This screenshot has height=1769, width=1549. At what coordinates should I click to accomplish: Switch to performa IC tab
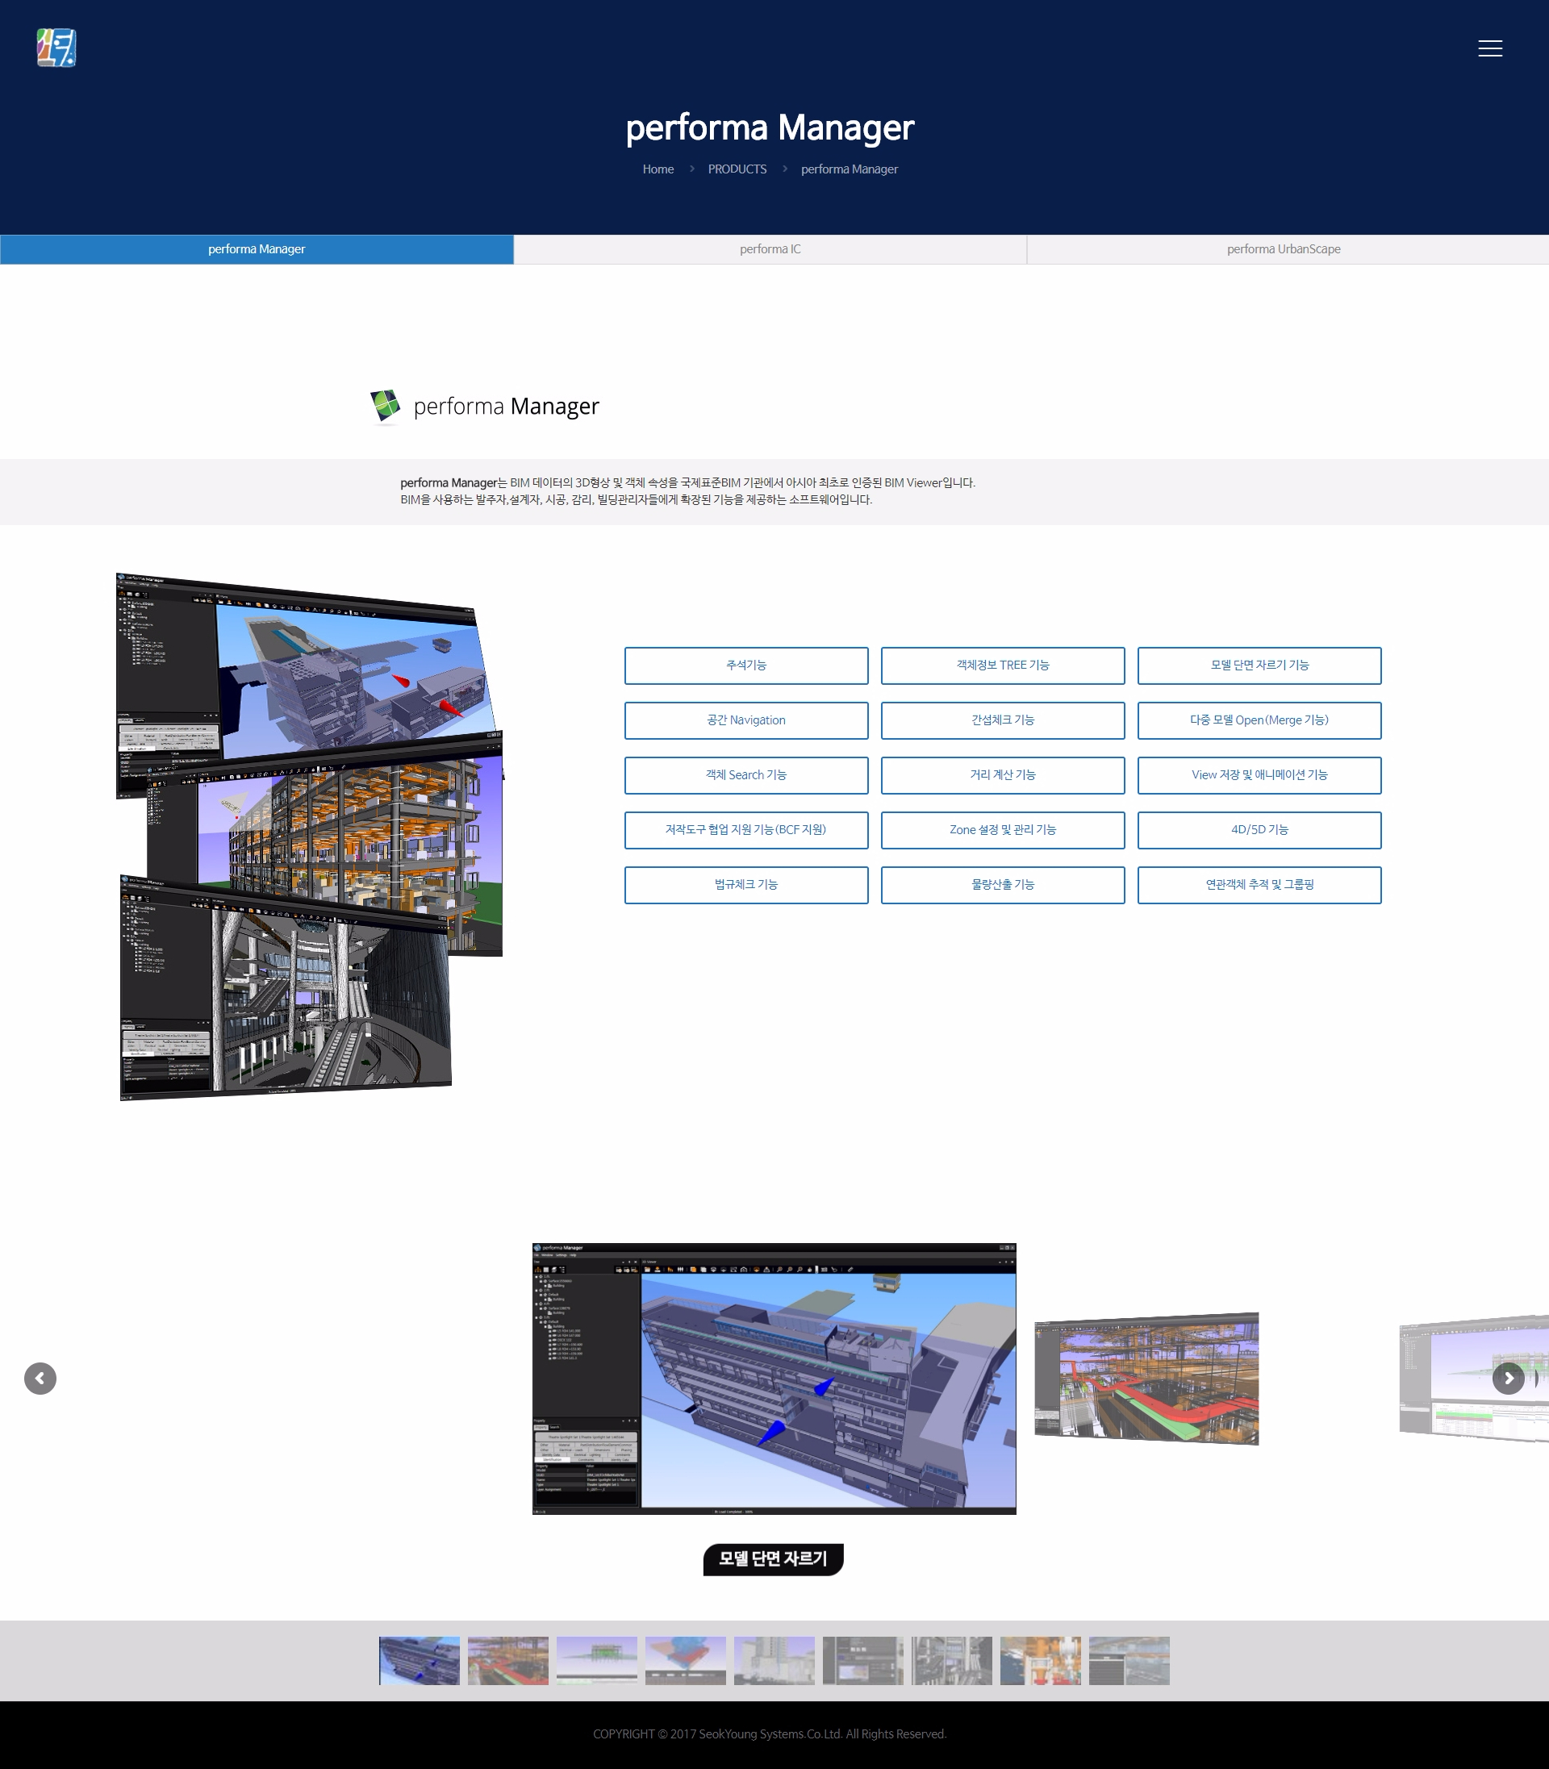[770, 249]
